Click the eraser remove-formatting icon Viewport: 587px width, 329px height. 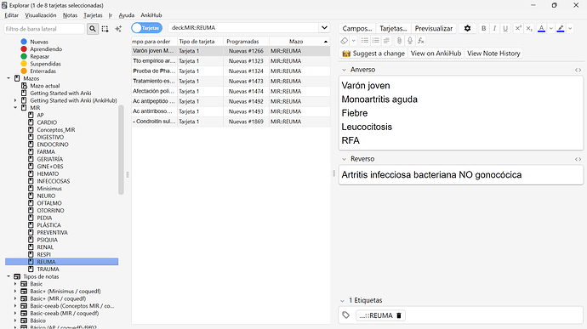344,41
